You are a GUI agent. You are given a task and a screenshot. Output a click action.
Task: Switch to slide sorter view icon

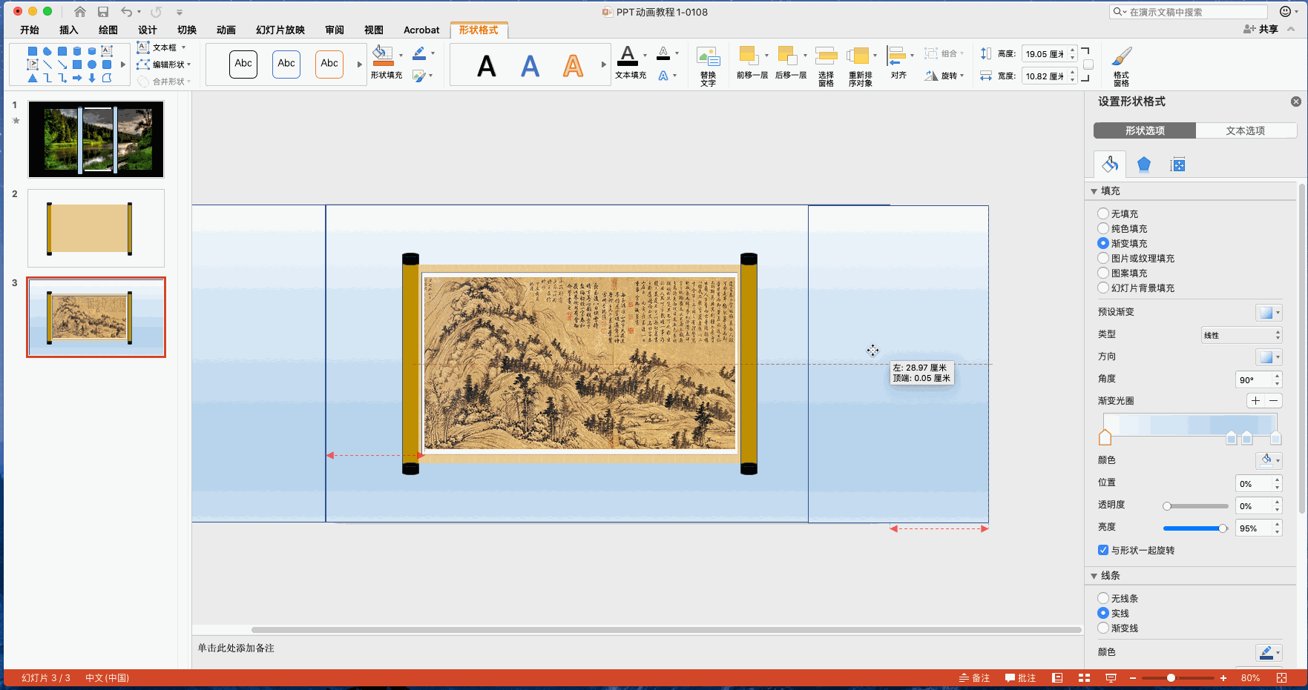point(1084,678)
